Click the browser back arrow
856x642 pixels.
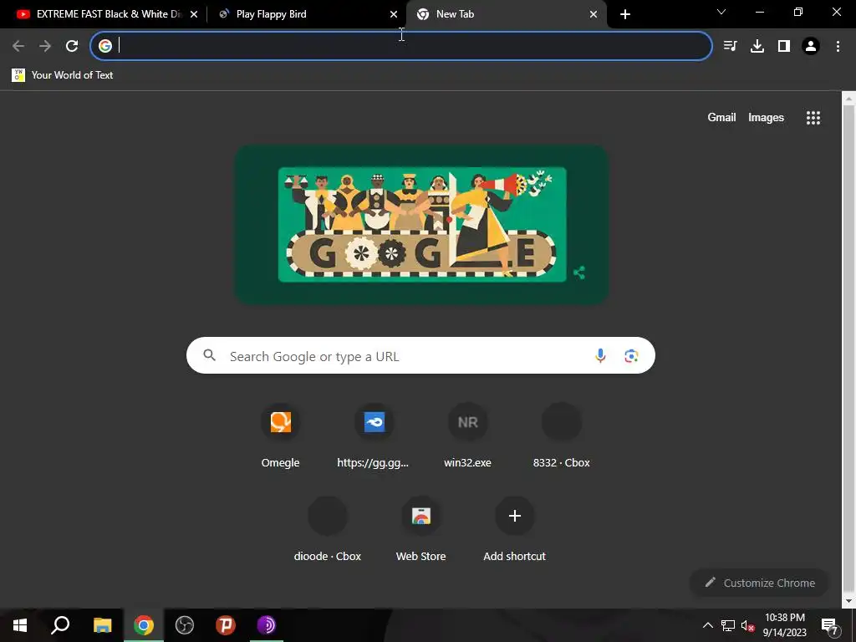pyautogui.click(x=18, y=46)
